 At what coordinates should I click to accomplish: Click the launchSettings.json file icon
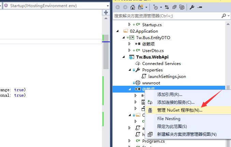pyautogui.click(x=144, y=76)
